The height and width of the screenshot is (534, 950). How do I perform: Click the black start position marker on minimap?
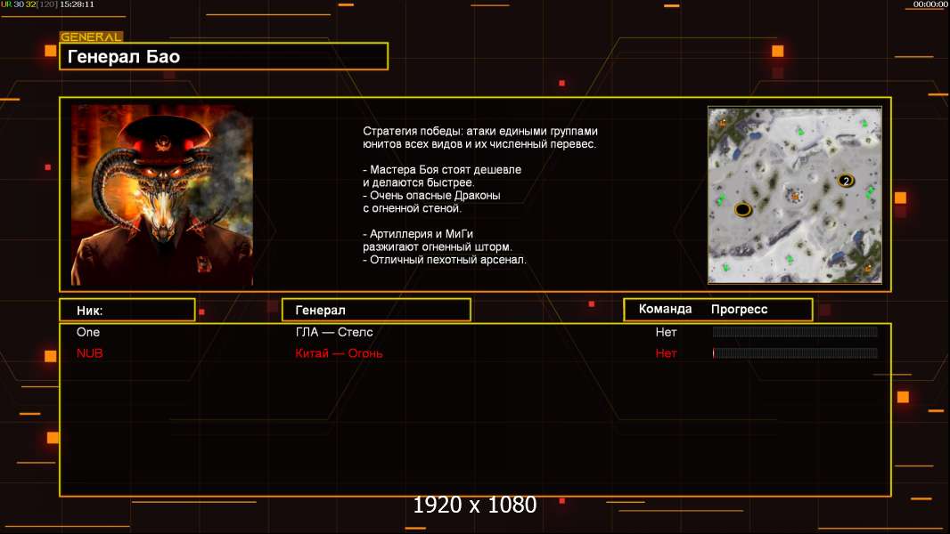tap(743, 209)
